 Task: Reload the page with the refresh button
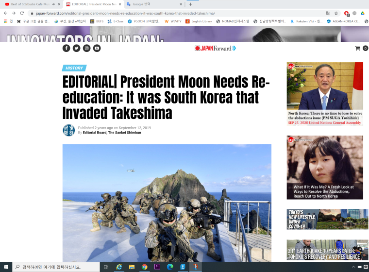pyautogui.click(x=22, y=13)
